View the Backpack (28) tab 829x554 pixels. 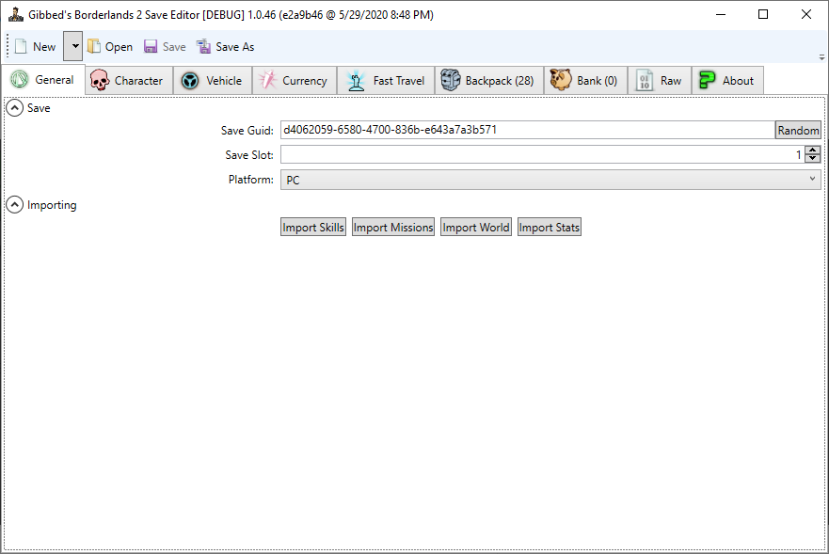coord(489,80)
